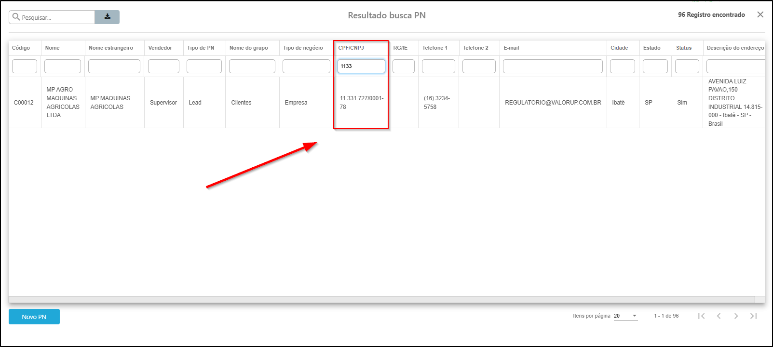Go to the next results page
773x347 pixels.
pyautogui.click(x=736, y=316)
